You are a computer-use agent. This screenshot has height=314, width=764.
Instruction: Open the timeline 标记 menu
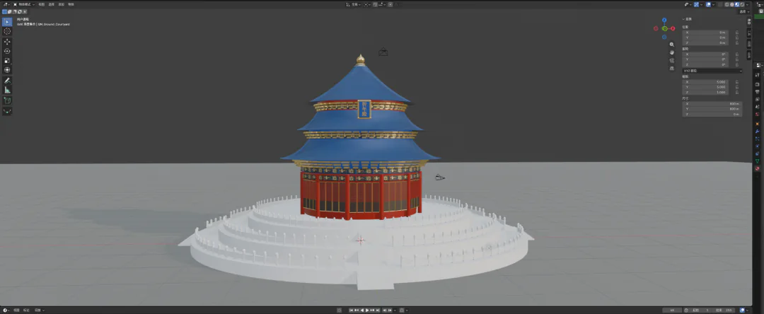(26, 310)
